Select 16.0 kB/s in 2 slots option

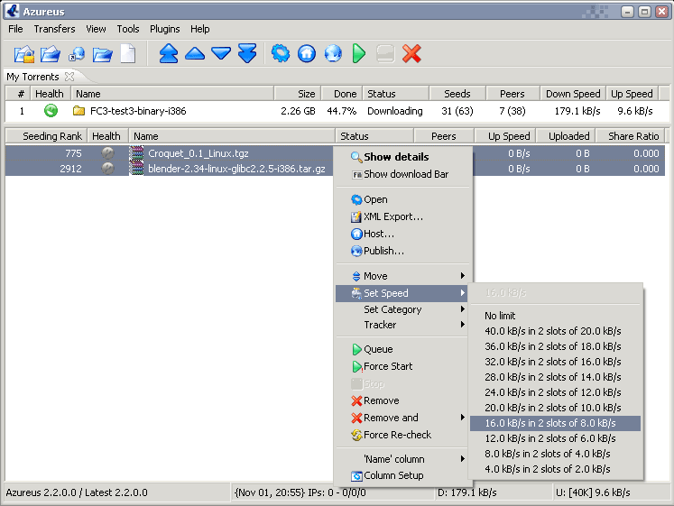(549, 423)
